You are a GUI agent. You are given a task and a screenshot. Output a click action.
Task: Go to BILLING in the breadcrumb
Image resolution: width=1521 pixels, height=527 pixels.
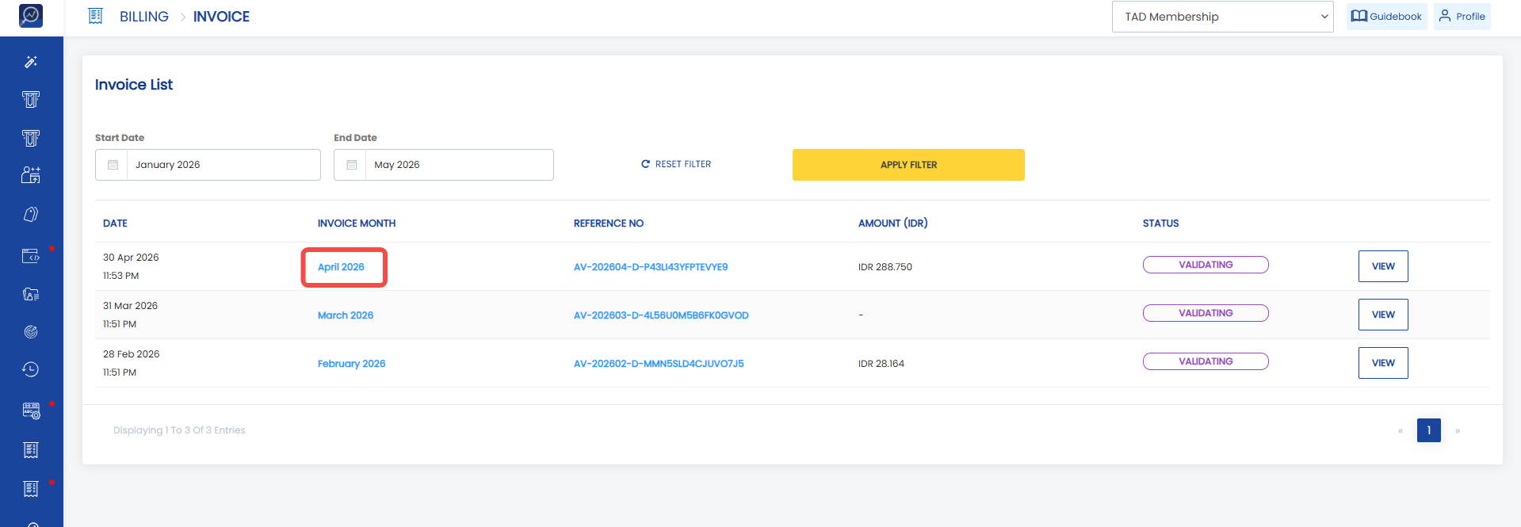point(144,17)
